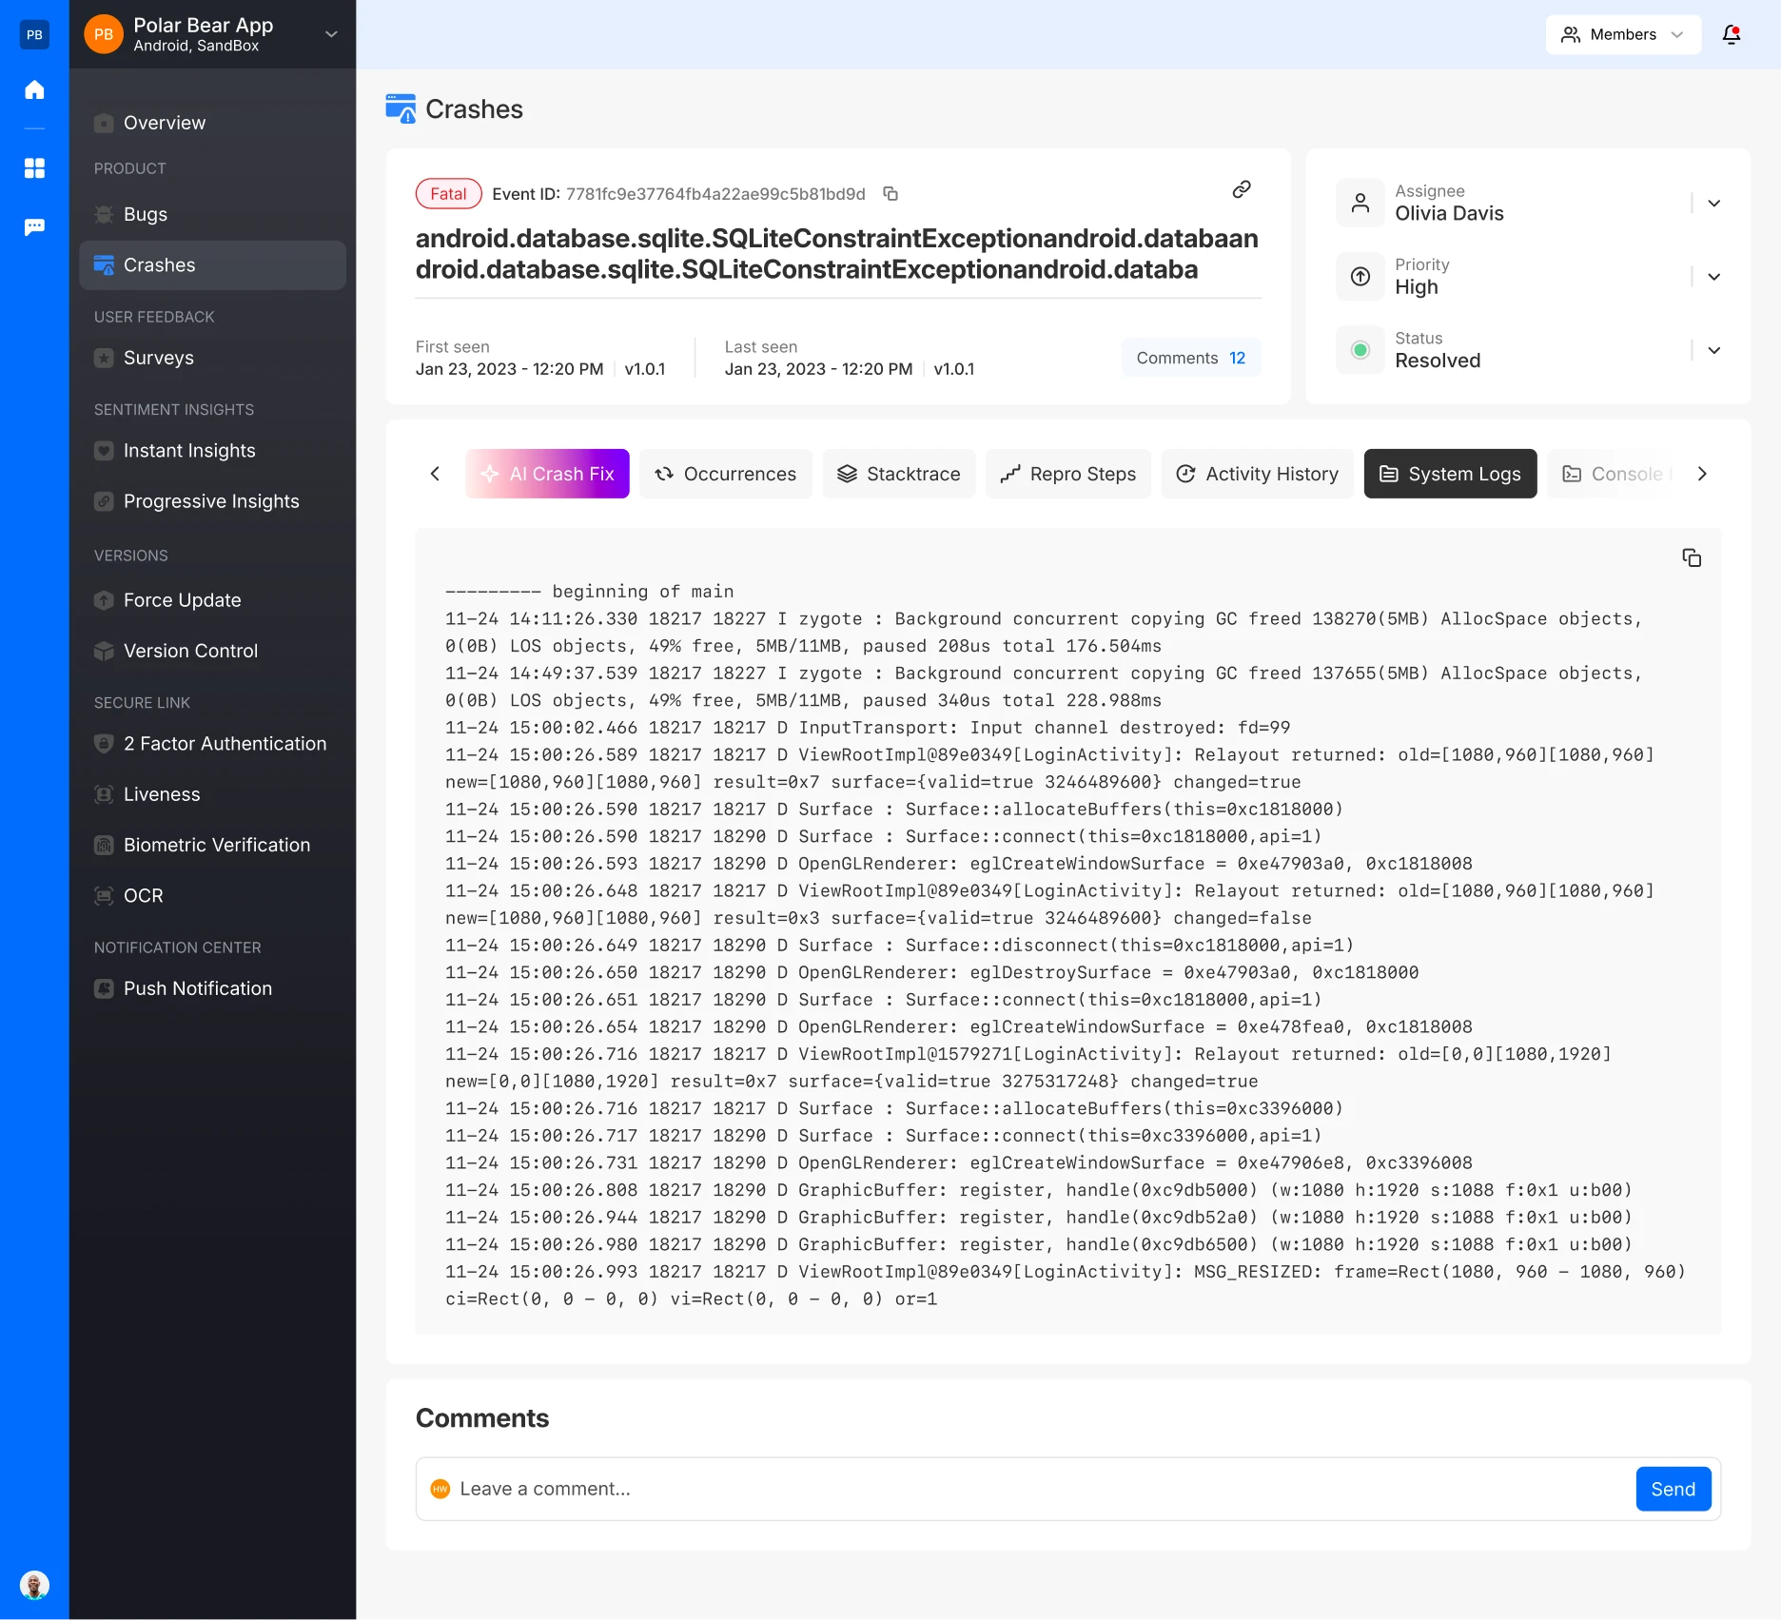Image resolution: width=1781 pixels, height=1620 pixels.
Task: Go to home in left rail
Action: (x=34, y=90)
